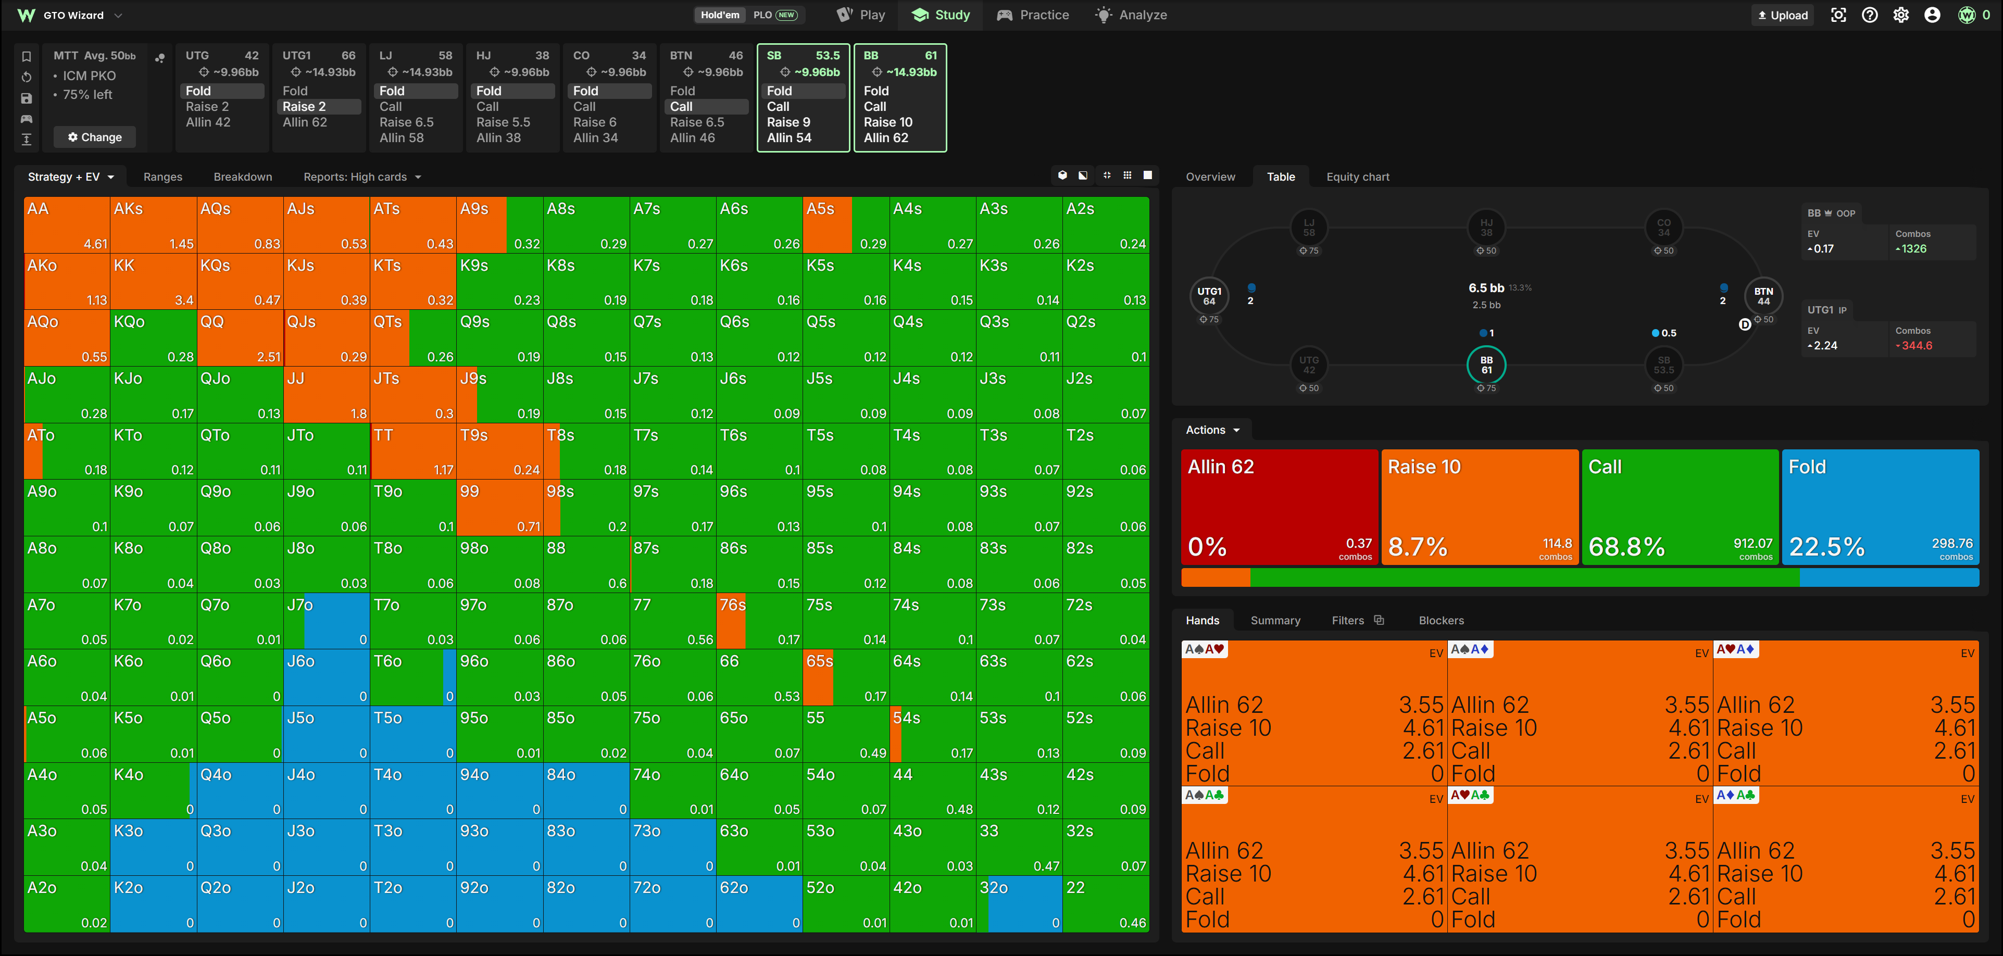This screenshot has width=2003, height=956.
Task: Click the vertical expand/collapse arrows icon
Action: (x=27, y=139)
